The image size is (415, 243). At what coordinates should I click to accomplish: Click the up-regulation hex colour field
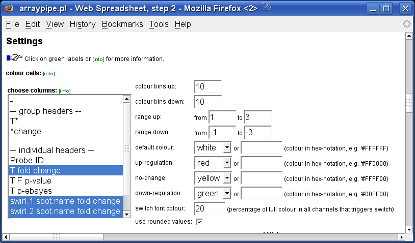[x=262, y=163]
